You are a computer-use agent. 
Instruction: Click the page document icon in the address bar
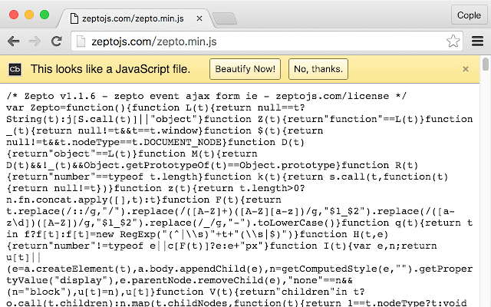coord(81,41)
